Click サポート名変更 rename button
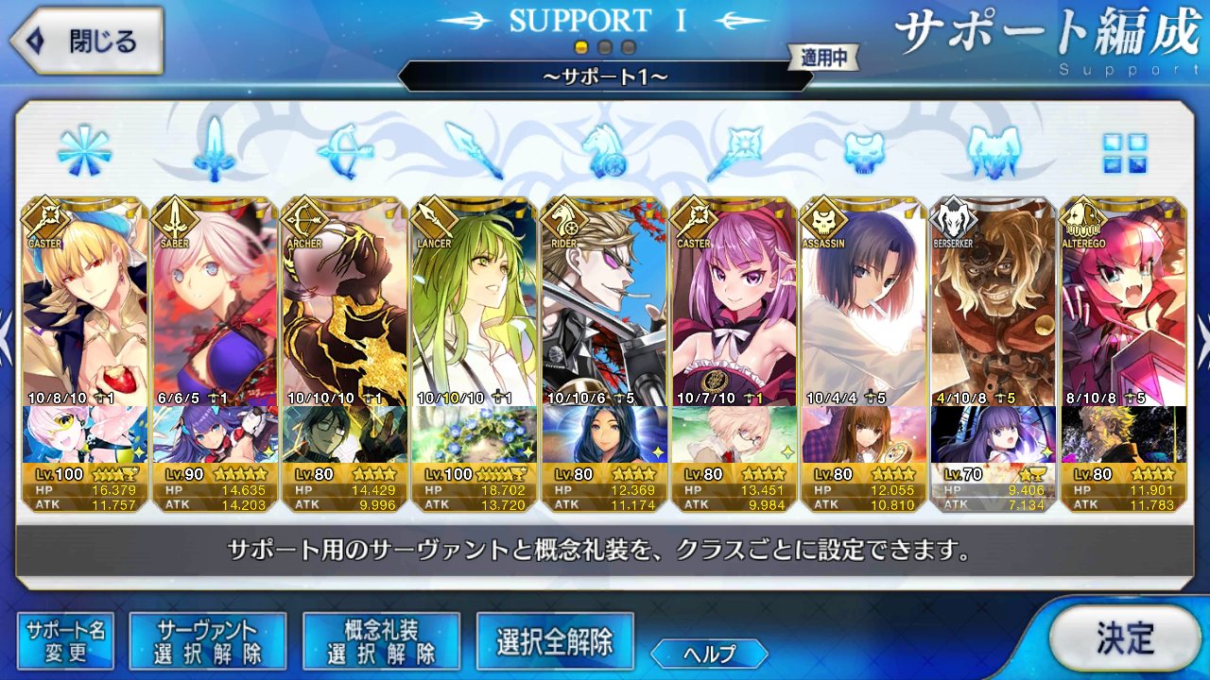Viewport: 1210px width, 680px height. 65,641
